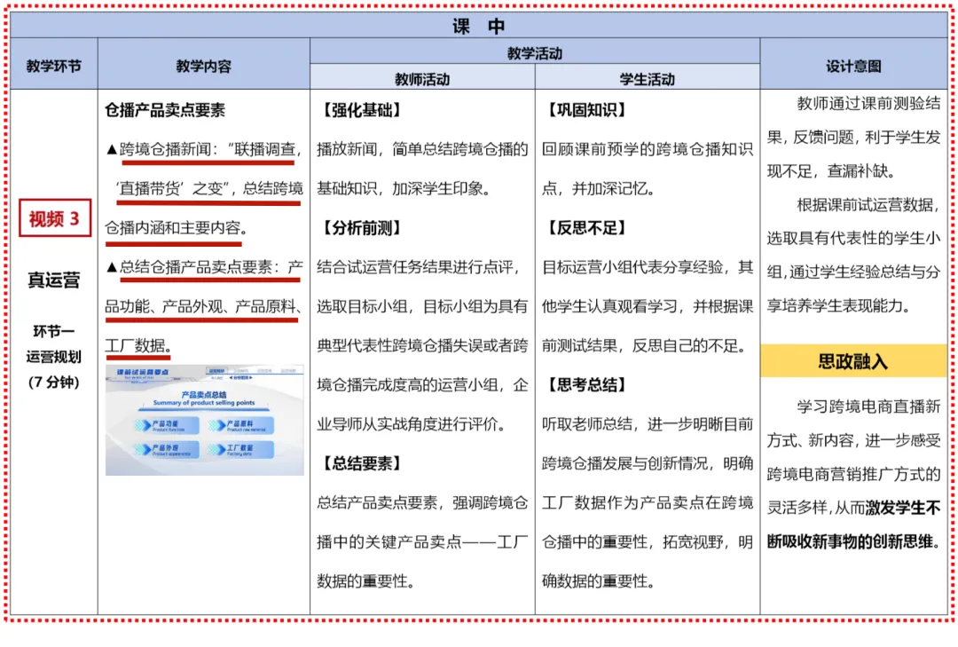Image resolution: width=958 pixels, height=647 pixels.
Task: Select the 教师活动 sub-header
Action: point(422,79)
